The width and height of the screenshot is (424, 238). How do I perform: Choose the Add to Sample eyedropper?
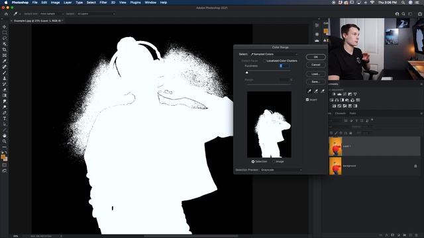coord(316,91)
